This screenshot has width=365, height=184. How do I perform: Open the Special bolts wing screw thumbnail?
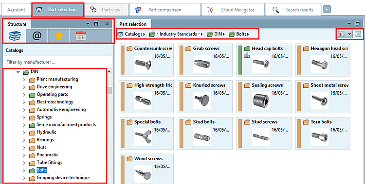[x=144, y=136]
